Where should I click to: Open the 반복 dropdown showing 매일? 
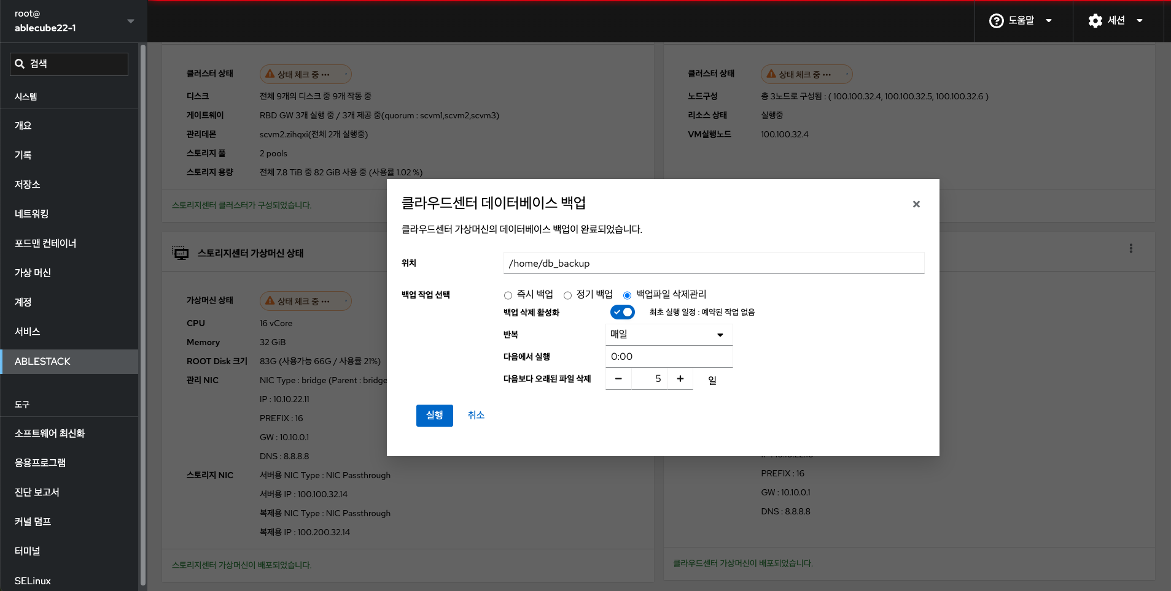click(668, 335)
